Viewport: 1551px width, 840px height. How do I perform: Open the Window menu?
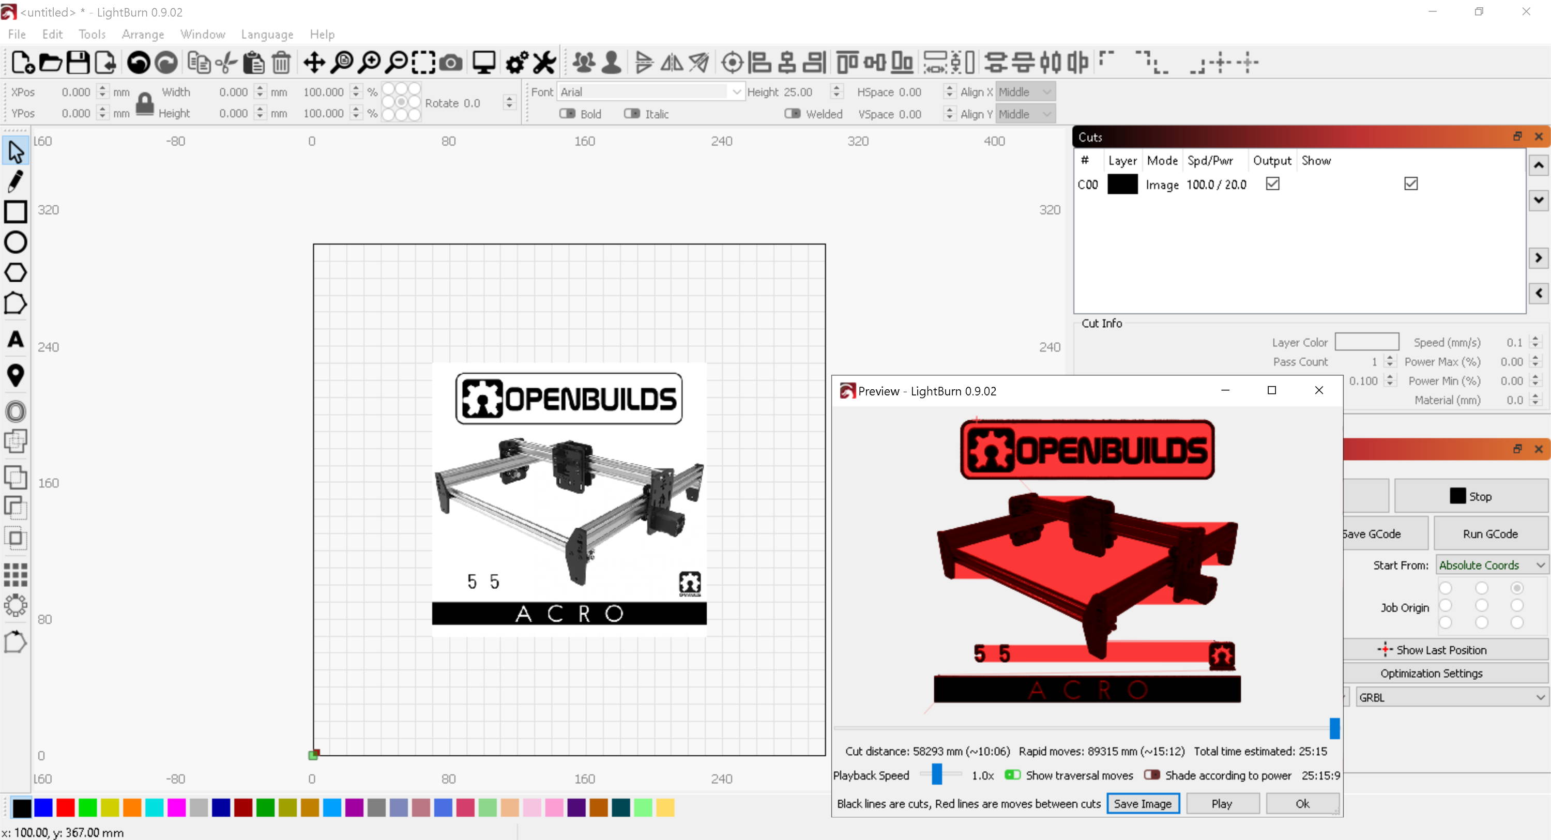coord(203,34)
